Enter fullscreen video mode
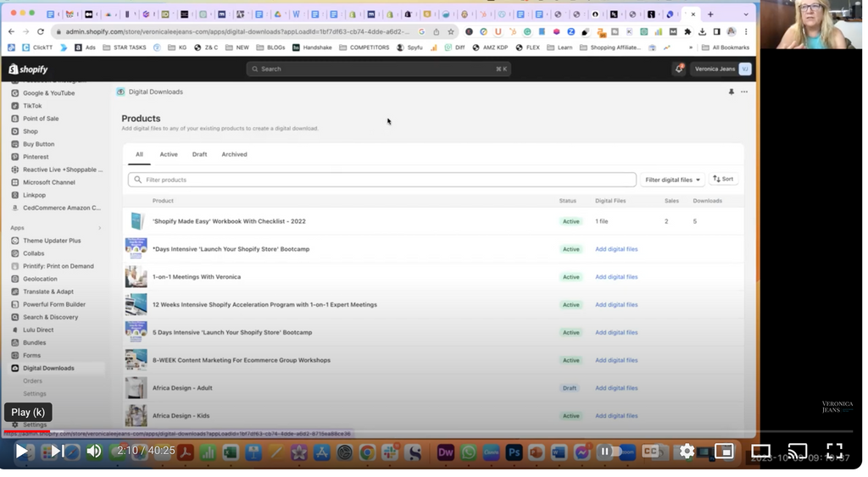868x477 pixels. point(835,452)
